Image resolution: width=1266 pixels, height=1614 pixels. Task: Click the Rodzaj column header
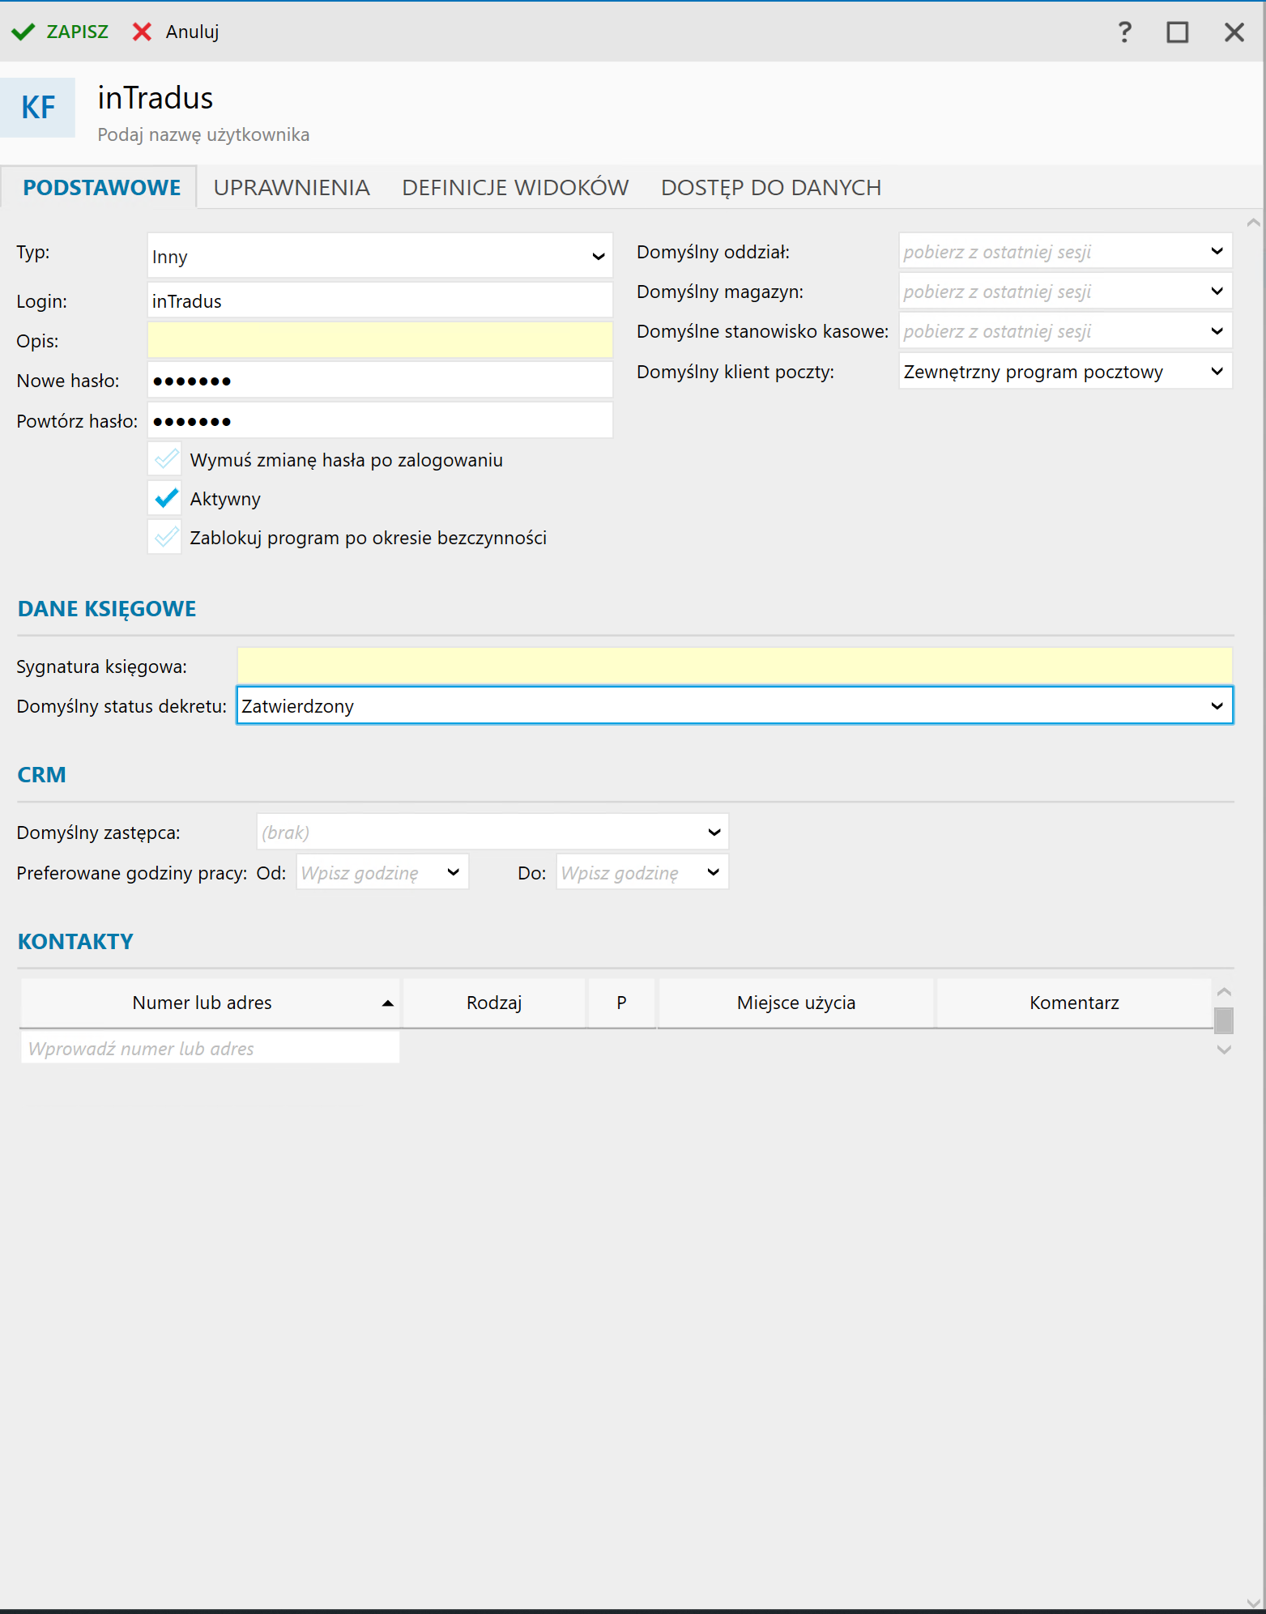(x=493, y=1003)
